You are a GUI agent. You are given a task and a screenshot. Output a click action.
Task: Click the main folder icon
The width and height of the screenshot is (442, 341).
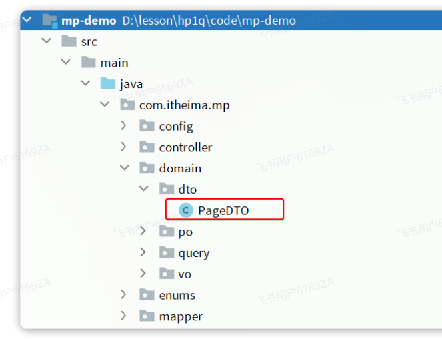(x=88, y=63)
